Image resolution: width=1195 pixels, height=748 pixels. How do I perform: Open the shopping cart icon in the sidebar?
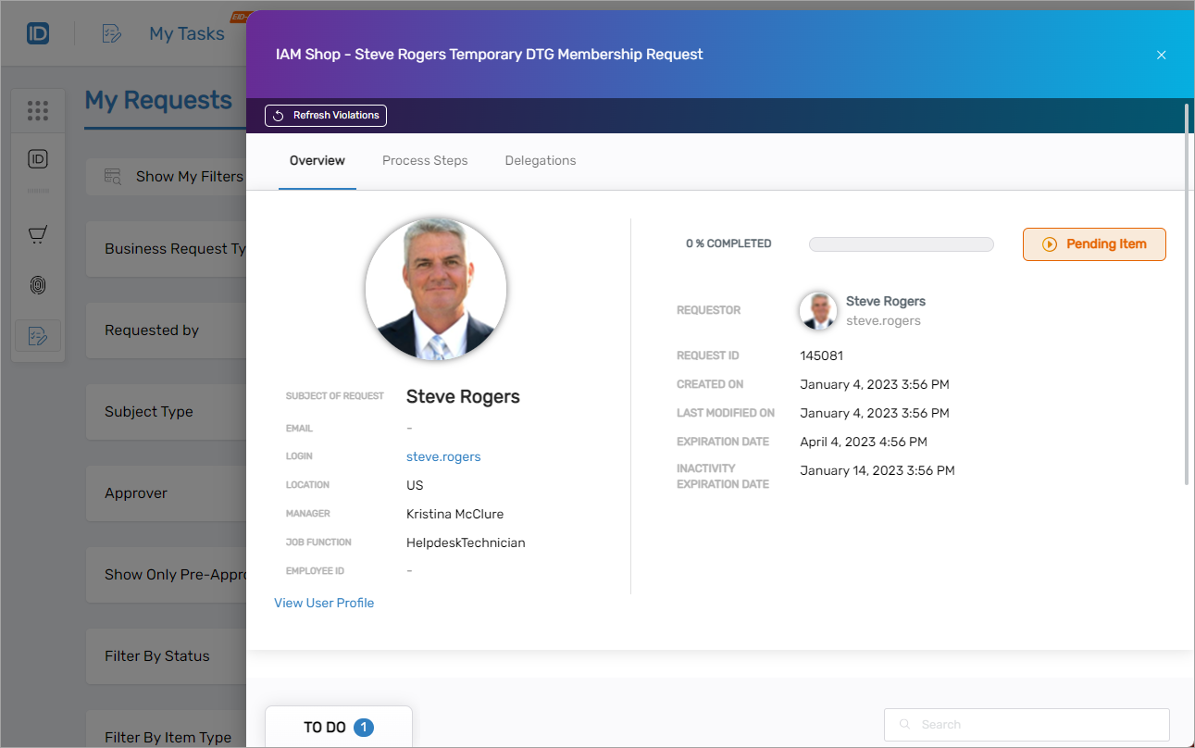click(37, 234)
